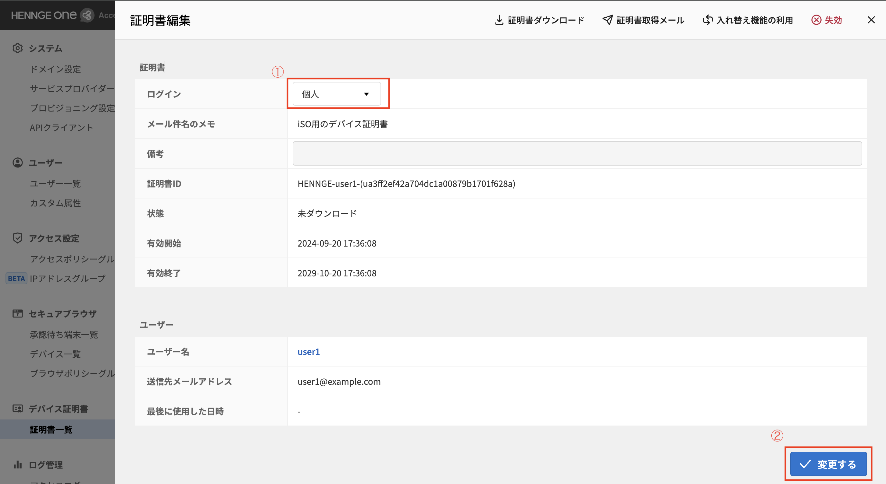Open サービスプロバイダー menu item

click(72, 89)
